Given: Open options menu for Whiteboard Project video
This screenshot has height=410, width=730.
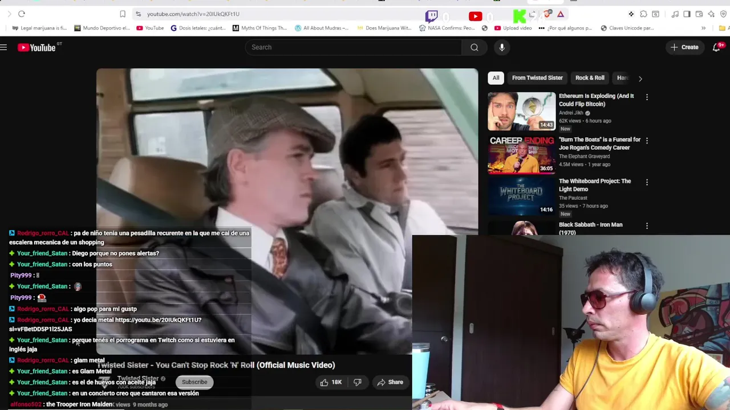Looking at the screenshot, I should pyautogui.click(x=647, y=182).
